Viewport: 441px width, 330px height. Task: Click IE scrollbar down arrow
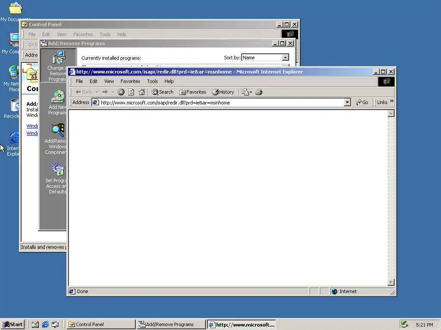391,282
